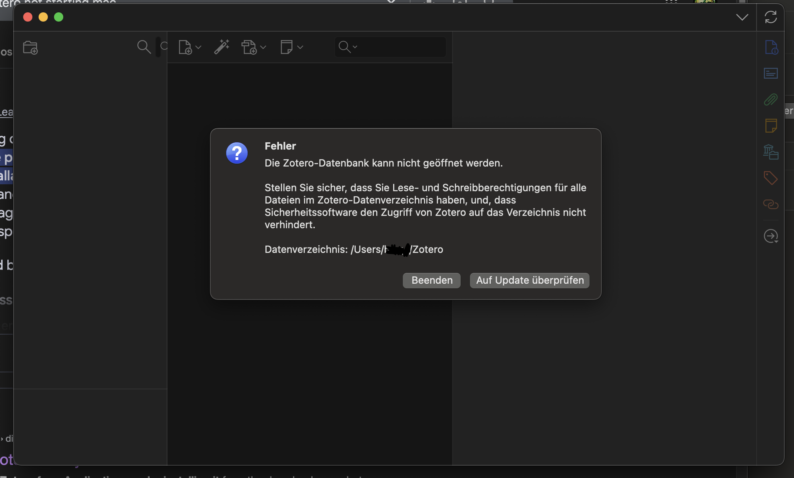Click the new item document icon
The image size is (794, 478).
pos(186,47)
